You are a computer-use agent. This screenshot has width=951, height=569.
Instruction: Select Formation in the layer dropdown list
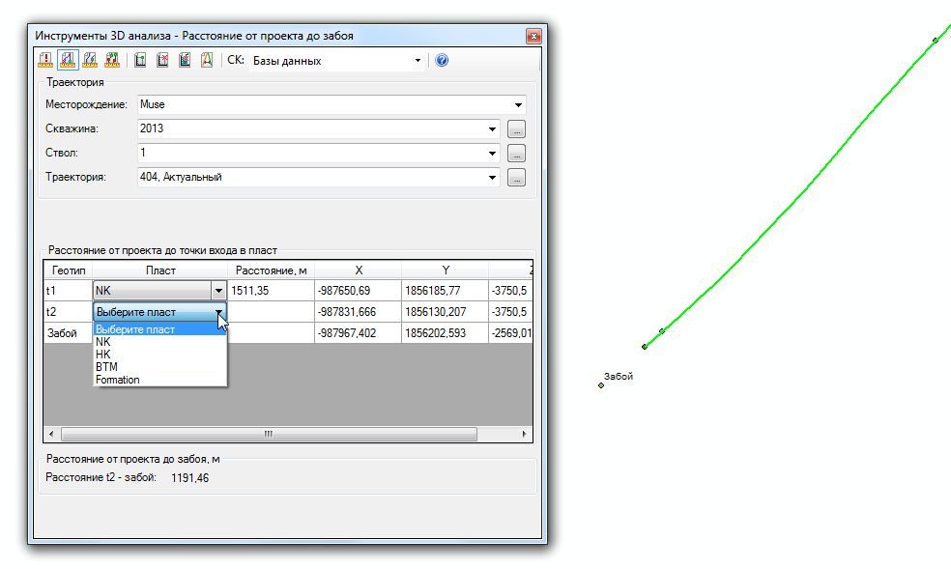coord(117,380)
